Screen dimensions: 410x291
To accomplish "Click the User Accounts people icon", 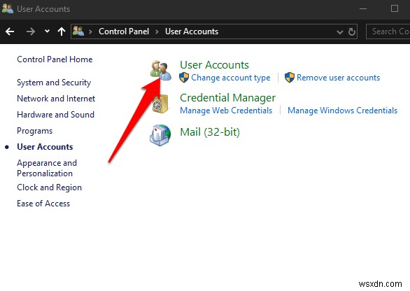I will [x=160, y=71].
